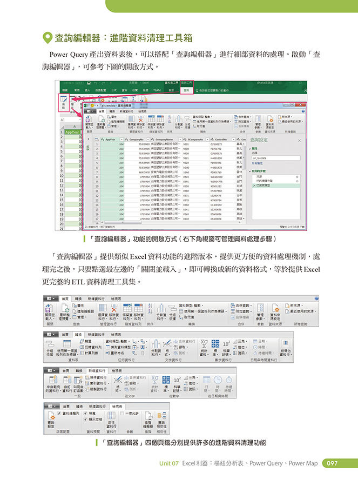Select 新增資料行 tab on lower Home ribbon strip
Image resolution: width=358 pixels, height=485 pixels.
(x=96, y=299)
